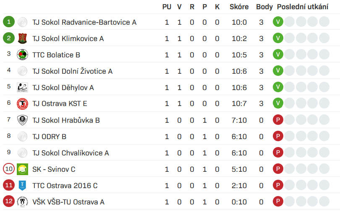
Task: Click the TTC Ostrava 2016 C blue logo
Action: click(x=22, y=185)
